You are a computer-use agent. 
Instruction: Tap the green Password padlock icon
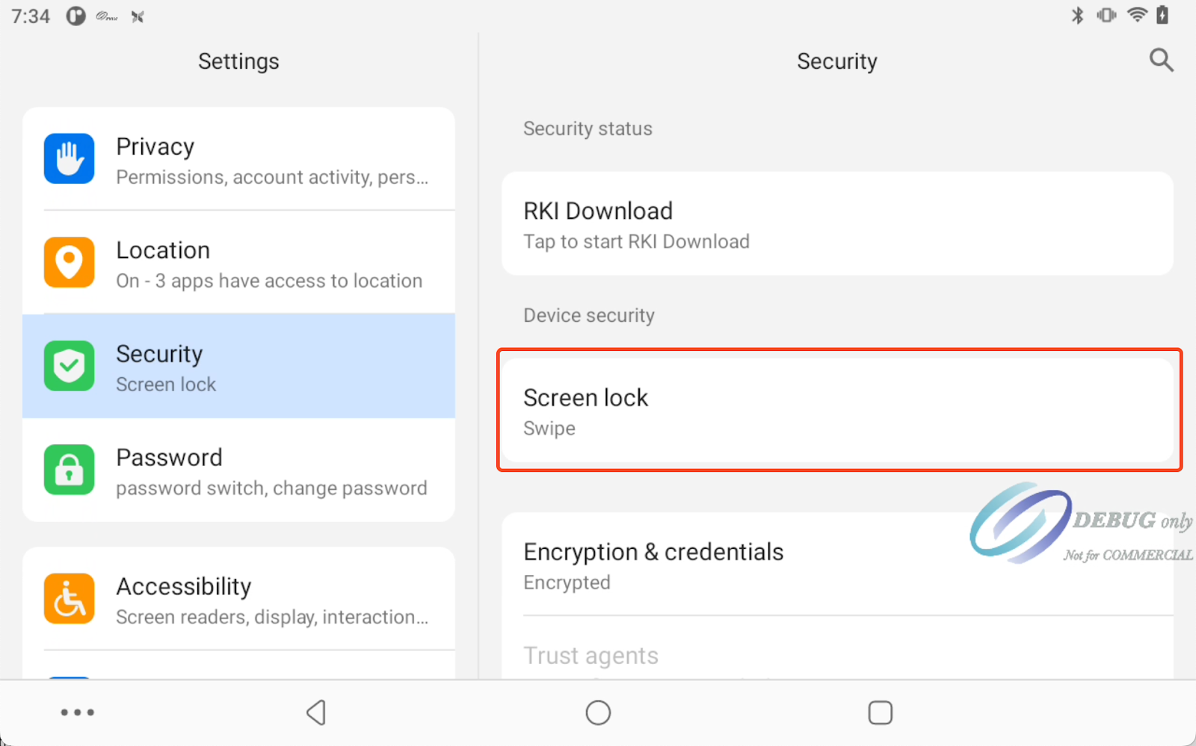click(70, 470)
